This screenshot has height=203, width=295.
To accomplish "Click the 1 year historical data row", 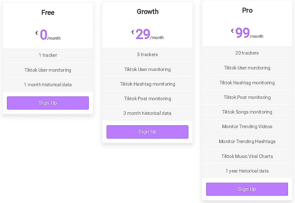I will click(247, 171).
